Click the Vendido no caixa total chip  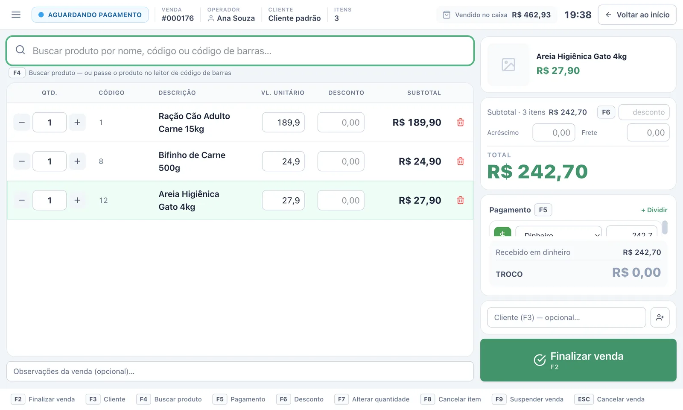pos(496,15)
